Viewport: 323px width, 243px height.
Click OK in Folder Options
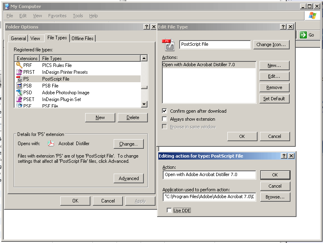tap(75, 201)
